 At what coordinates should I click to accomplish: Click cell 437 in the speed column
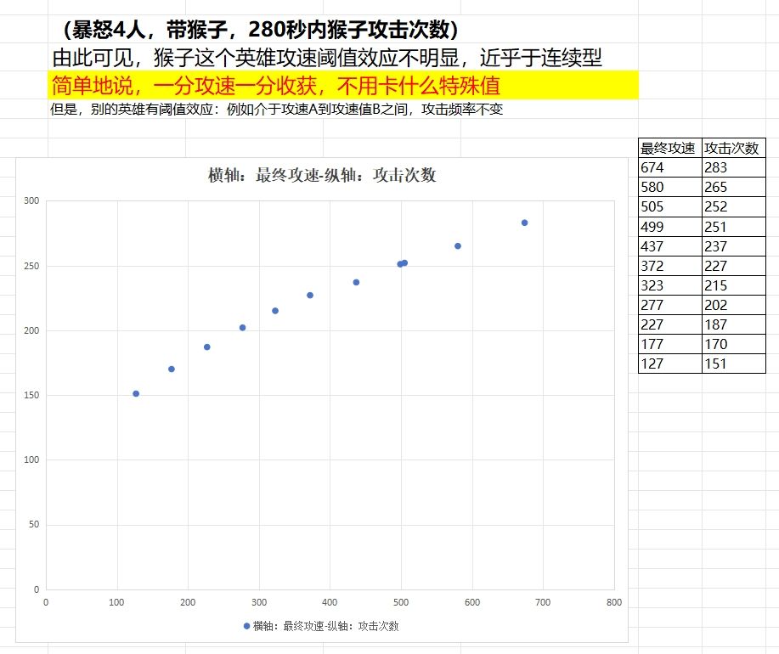point(669,246)
